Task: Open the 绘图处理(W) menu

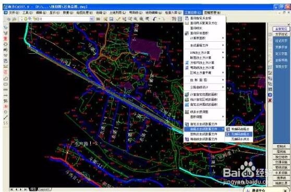Action: point(84,13)
